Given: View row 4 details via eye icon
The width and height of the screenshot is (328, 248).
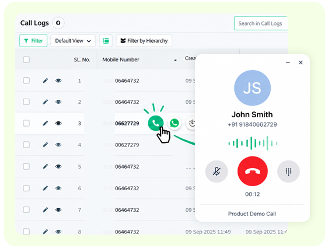Looking at the screenshot, I should 58,145.
